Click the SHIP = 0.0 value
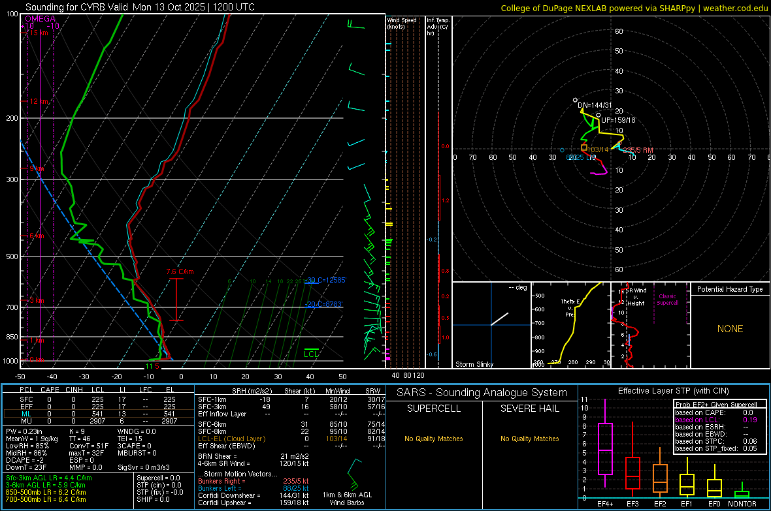This screenshot has width=771, height=511. pos(153,499)
